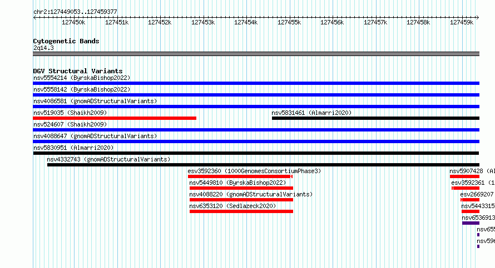Click ruler position 127450k

[73, 22]
